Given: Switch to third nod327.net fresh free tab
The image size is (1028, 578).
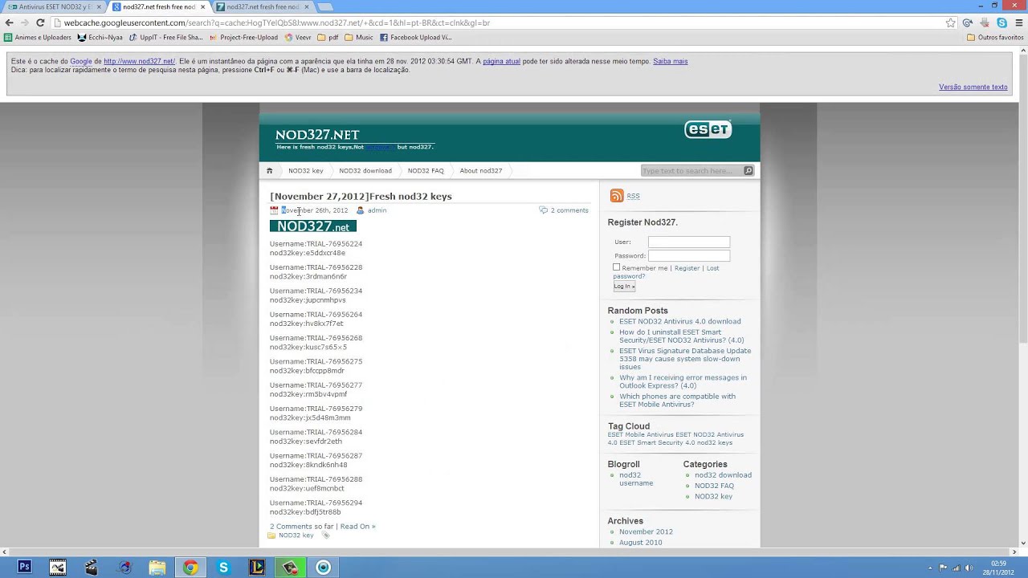Looking at the screenshot, I should point(262,6).
